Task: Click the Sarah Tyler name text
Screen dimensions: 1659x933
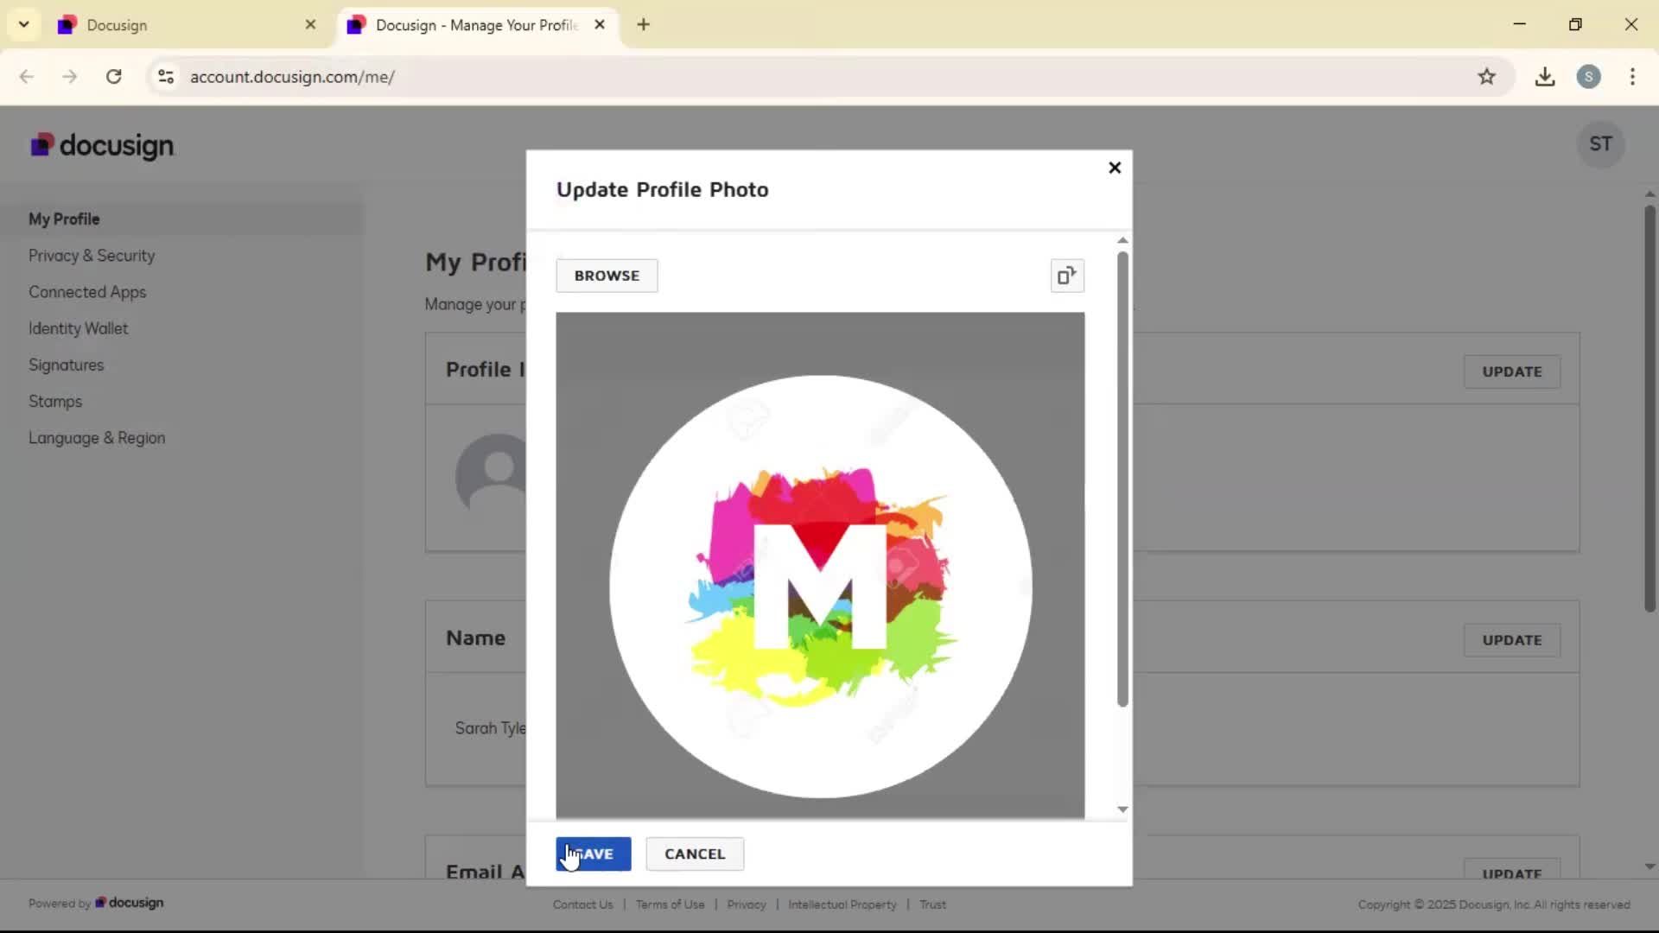Action: (x=490, y=728)
